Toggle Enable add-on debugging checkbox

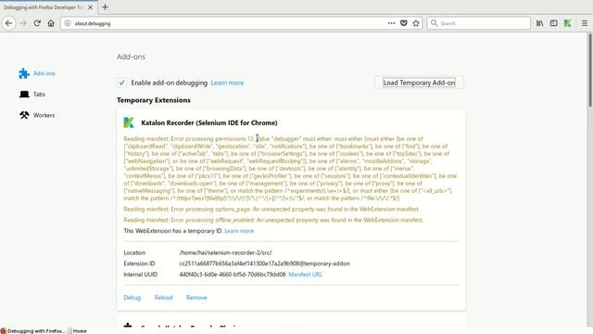pyautogui.click(x=121, y=83)
